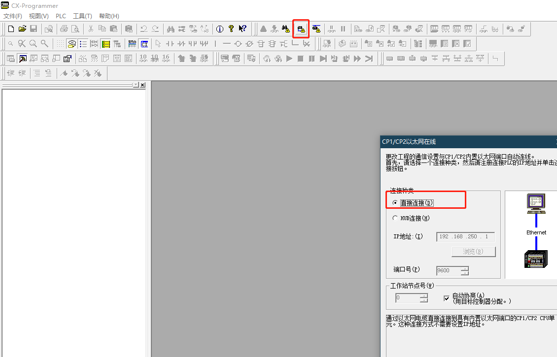Click the simulation Run play icon
The image size is (557, 357).
pos(289,59)
